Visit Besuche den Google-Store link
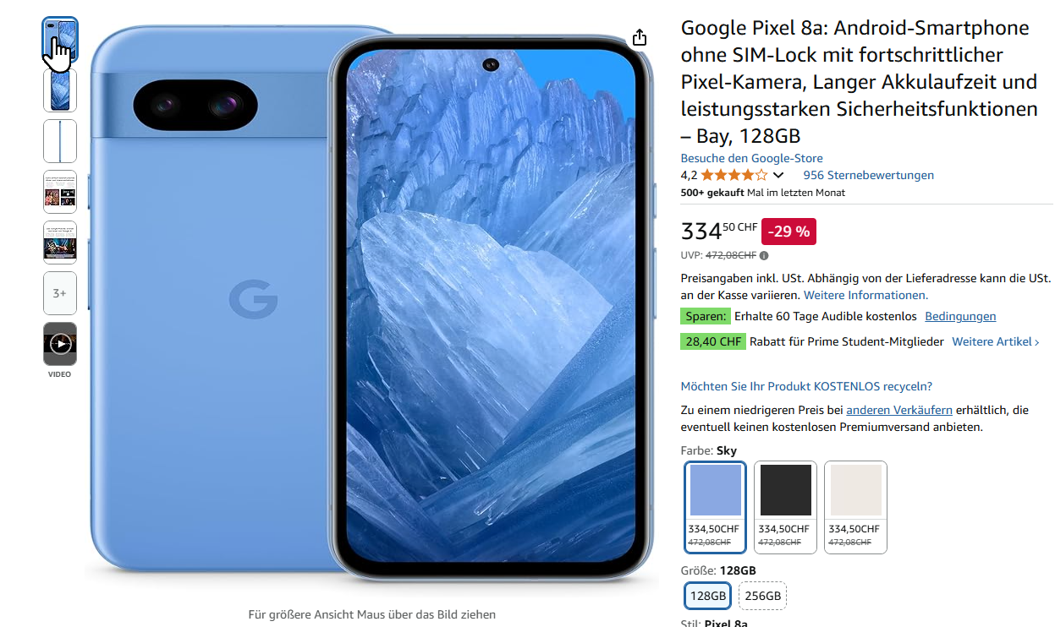Viewport: 1055px width, 627px height. click(751, 159)
